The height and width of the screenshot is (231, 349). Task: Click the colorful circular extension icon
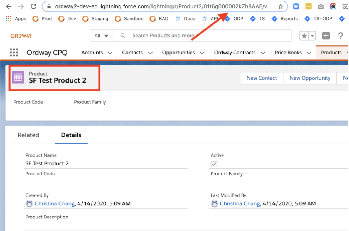(x=333, y=6)
